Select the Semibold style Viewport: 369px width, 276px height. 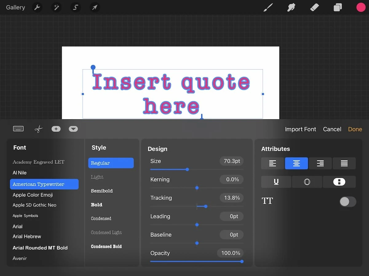point(102,191)
